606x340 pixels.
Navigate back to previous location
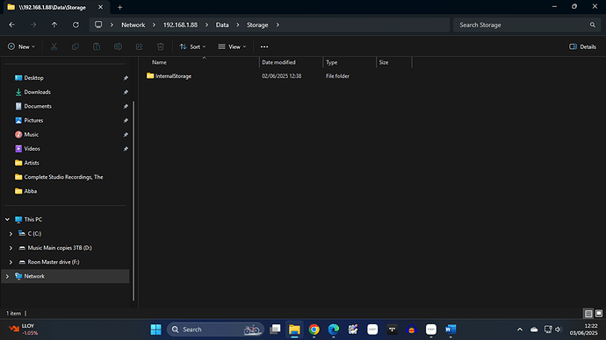(x=12, y=25)
